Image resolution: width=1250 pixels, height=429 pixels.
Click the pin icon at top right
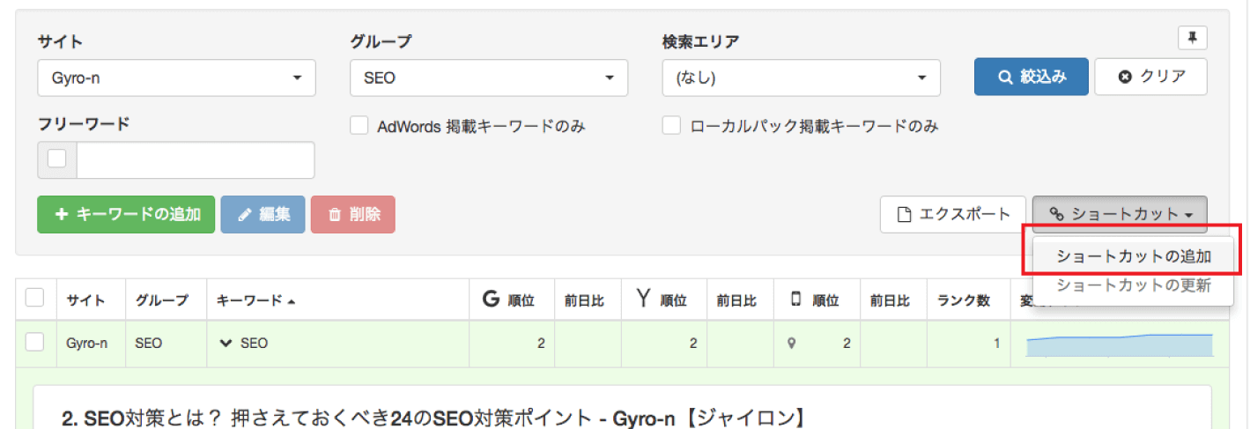[x=1192, y=38]
